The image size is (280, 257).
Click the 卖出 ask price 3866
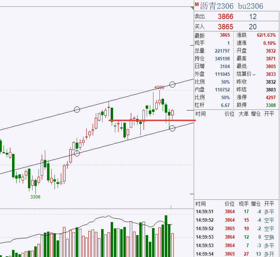pyautogui.click(x=225, y=17)
